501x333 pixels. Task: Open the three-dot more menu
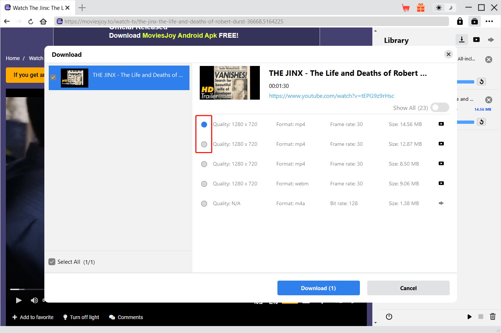click(x=489, y=21)
